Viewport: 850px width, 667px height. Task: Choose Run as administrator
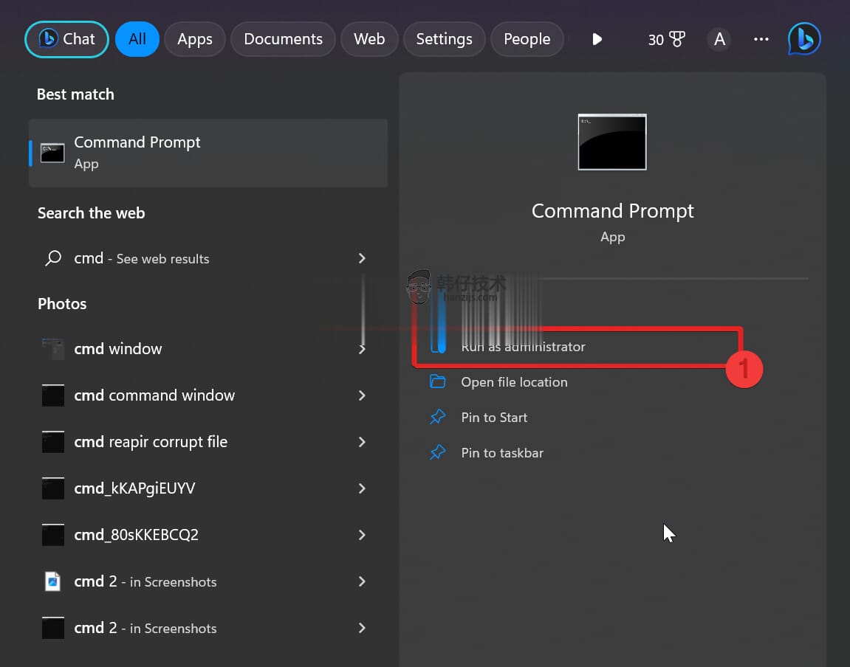click(x=523, y=347)
